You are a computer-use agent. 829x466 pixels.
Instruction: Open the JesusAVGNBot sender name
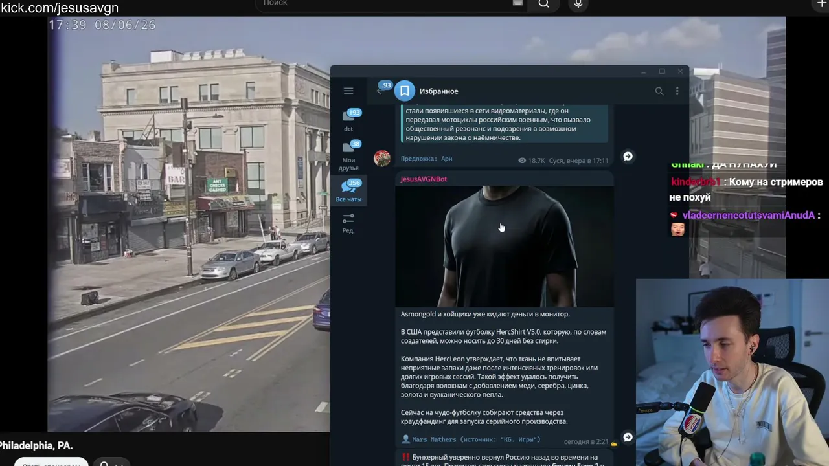point(424,179)
